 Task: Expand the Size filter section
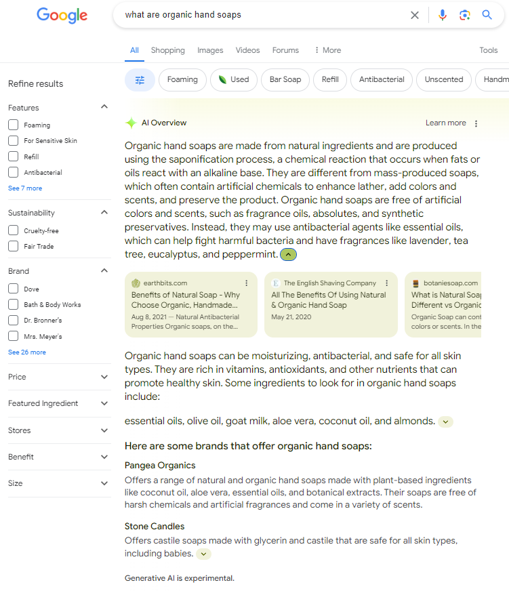[104, 483]
